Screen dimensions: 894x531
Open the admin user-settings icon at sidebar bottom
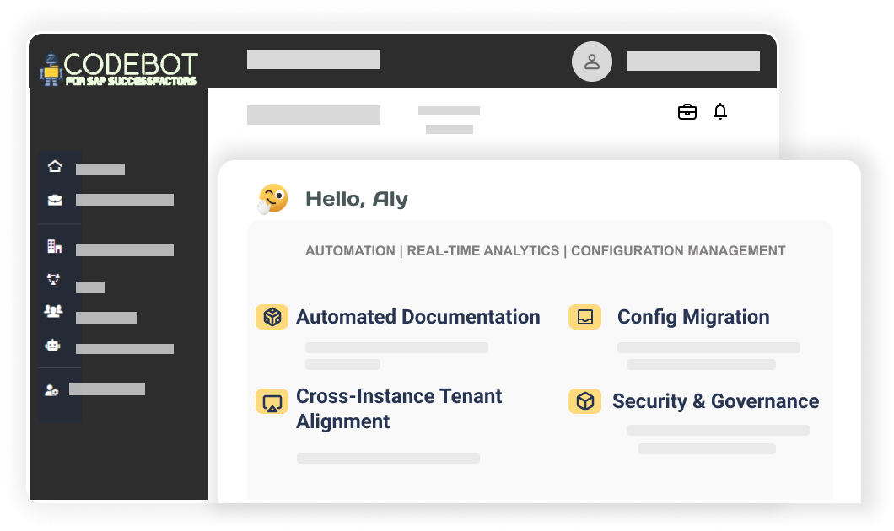tap(54, 389)
